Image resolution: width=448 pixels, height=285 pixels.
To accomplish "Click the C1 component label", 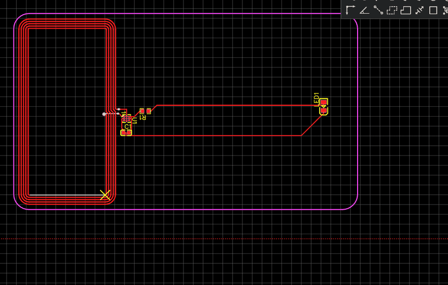I will (x=128, y=126).
